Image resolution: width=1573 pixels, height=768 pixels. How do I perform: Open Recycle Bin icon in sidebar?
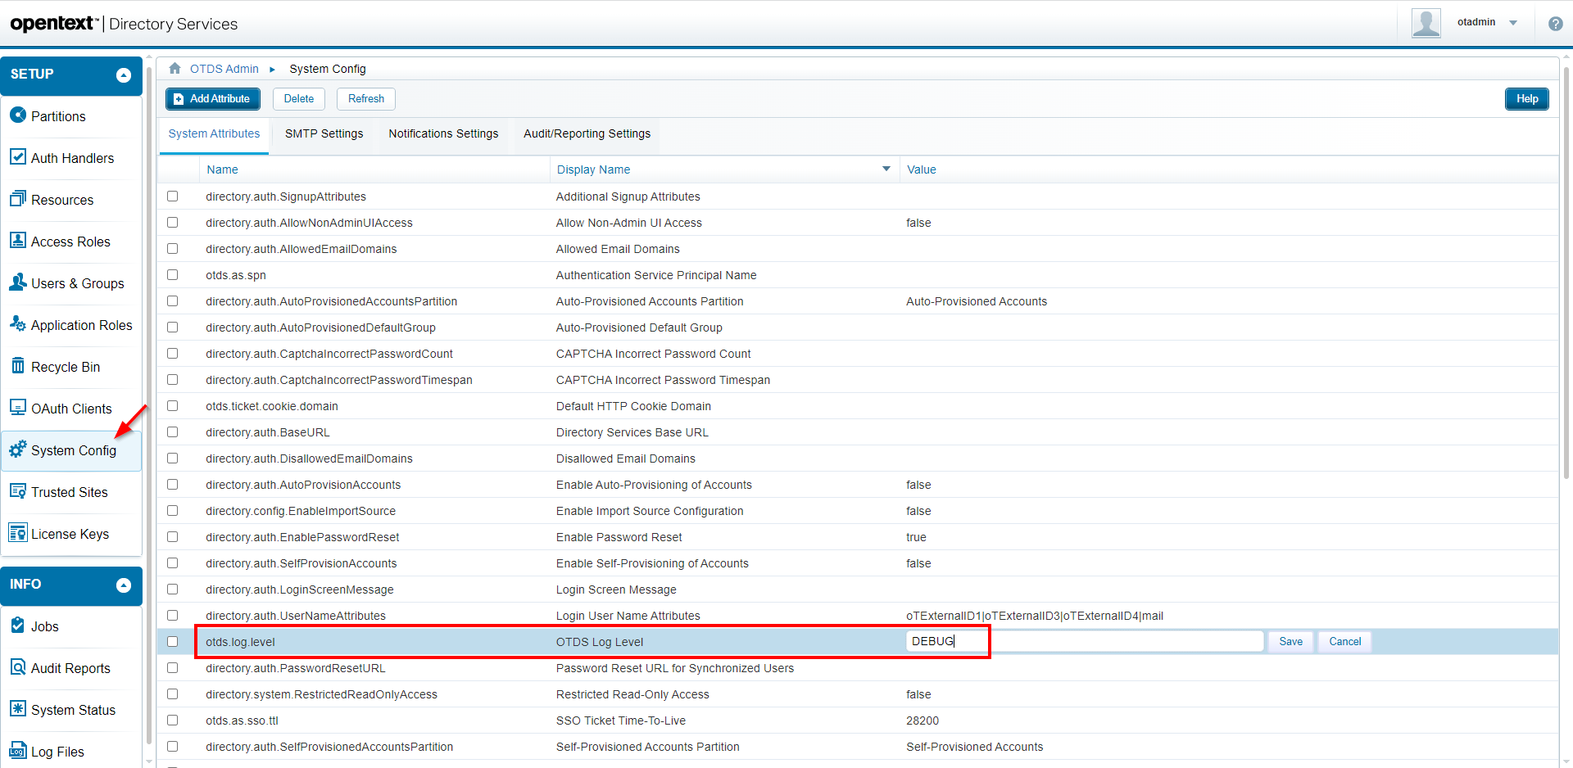(x=18, y=366)
